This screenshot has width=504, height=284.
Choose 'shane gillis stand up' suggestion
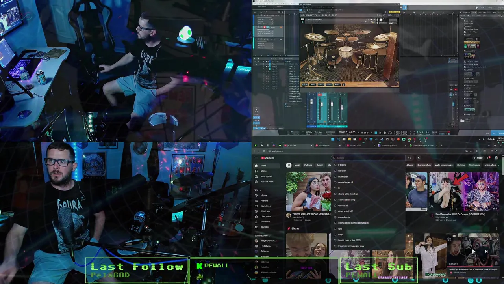pyautogui.click(x=348, y=194)
